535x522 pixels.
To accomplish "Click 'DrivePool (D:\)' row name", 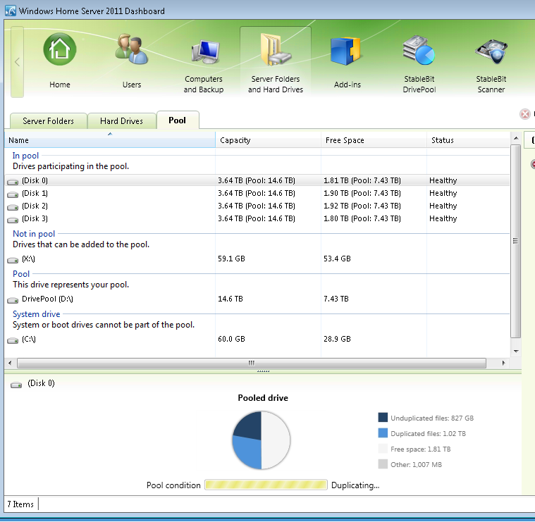I will click(x=47, y=299).
